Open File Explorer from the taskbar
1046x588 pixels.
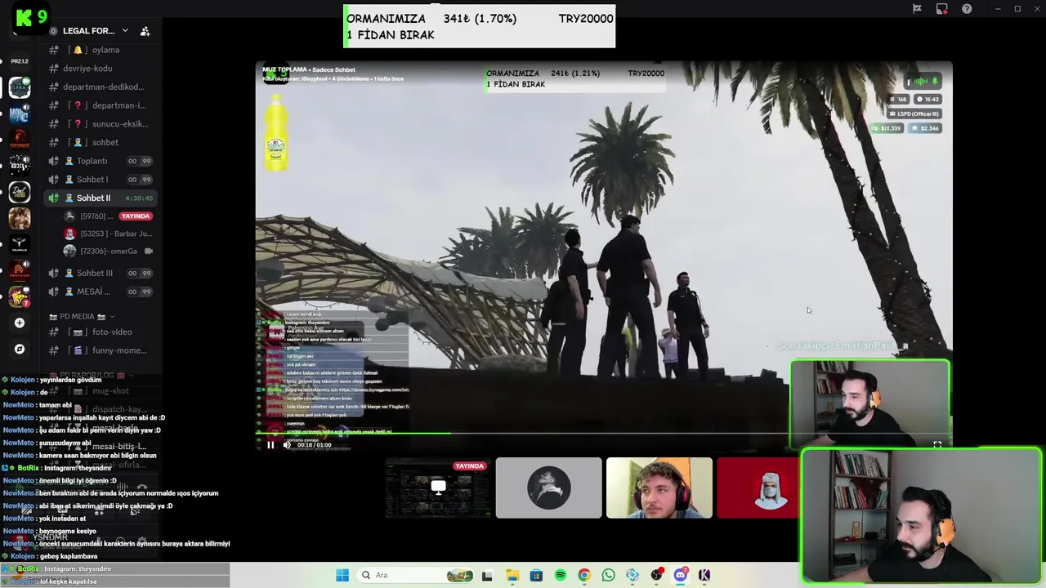pyautogui.click(x=512, y=575)
